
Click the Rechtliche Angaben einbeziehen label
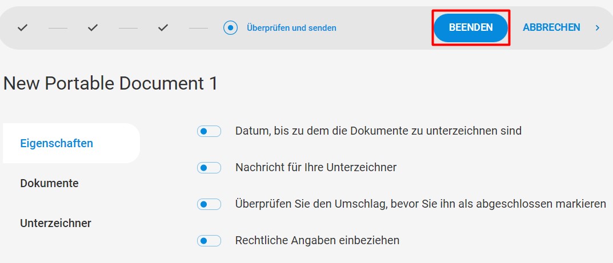click(318, 240)
